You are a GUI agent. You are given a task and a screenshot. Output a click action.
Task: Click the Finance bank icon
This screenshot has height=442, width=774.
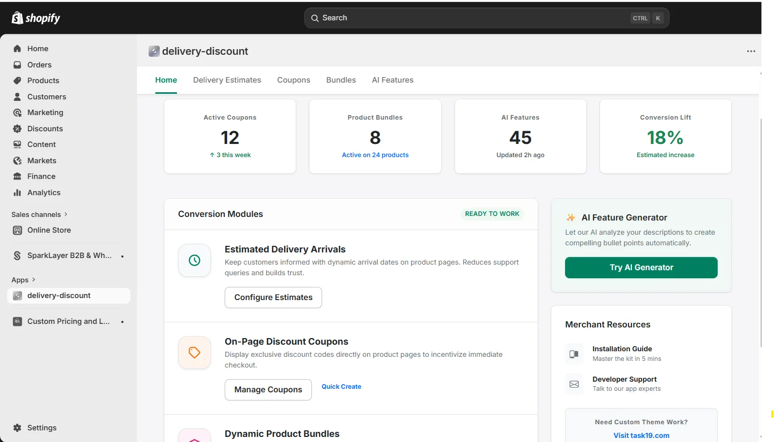point(17,176)
